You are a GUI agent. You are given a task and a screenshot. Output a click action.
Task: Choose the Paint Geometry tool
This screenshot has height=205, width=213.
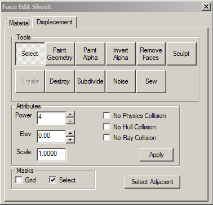click(60, 54)
